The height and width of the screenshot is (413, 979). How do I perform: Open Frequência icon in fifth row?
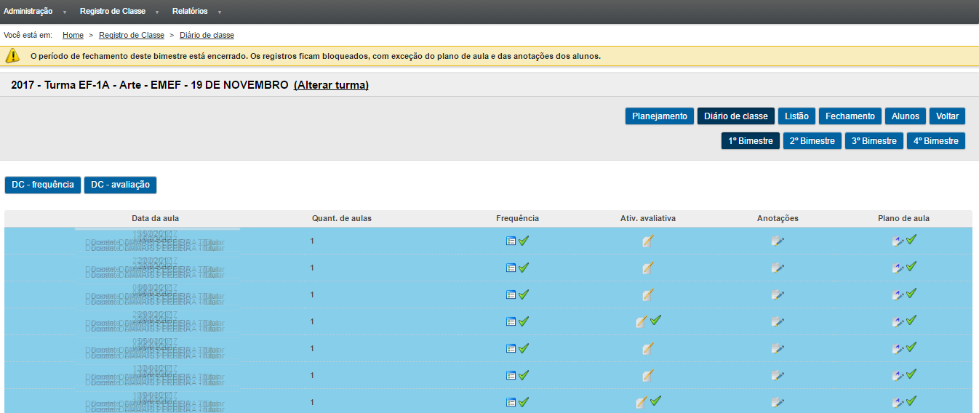[x=511, y=348]
